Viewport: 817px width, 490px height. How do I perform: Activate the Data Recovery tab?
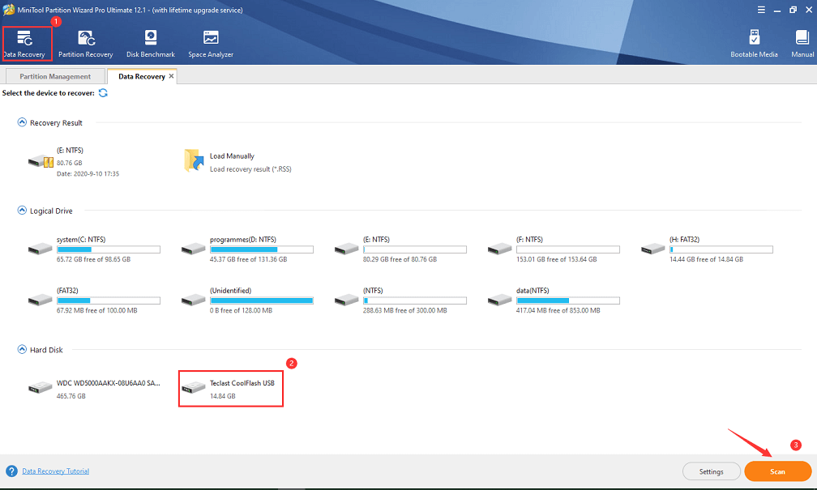142,77
